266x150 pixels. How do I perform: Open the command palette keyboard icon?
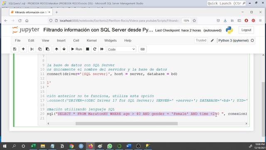[143, 49]
